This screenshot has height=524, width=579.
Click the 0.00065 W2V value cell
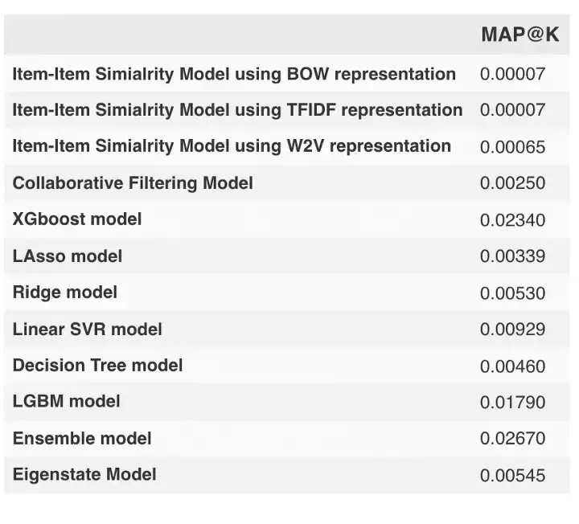point(512,147)
